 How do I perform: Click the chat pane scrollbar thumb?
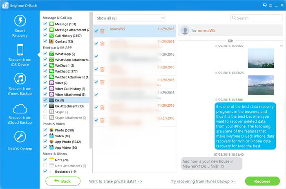tap(281, 46)
